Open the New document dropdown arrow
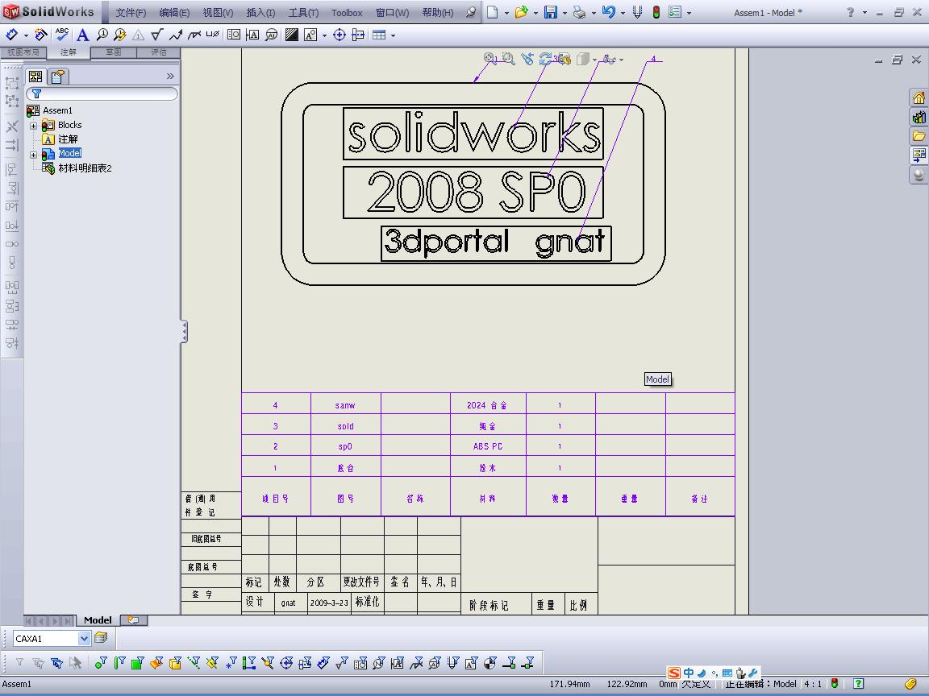Viewport: 929px width, 696px height. click(506, 12)
